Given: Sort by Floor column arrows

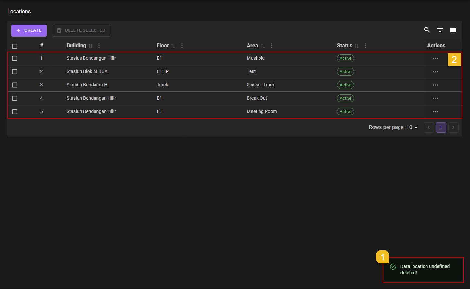Looking at the screenshot, I should 173,46.
